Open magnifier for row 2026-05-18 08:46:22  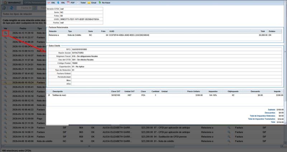click(x=5, y=110)
